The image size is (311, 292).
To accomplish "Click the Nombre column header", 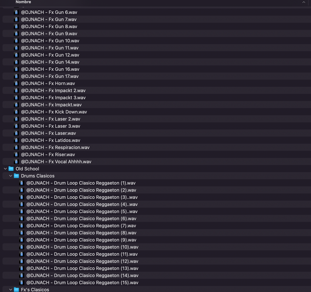I will 23,2.
